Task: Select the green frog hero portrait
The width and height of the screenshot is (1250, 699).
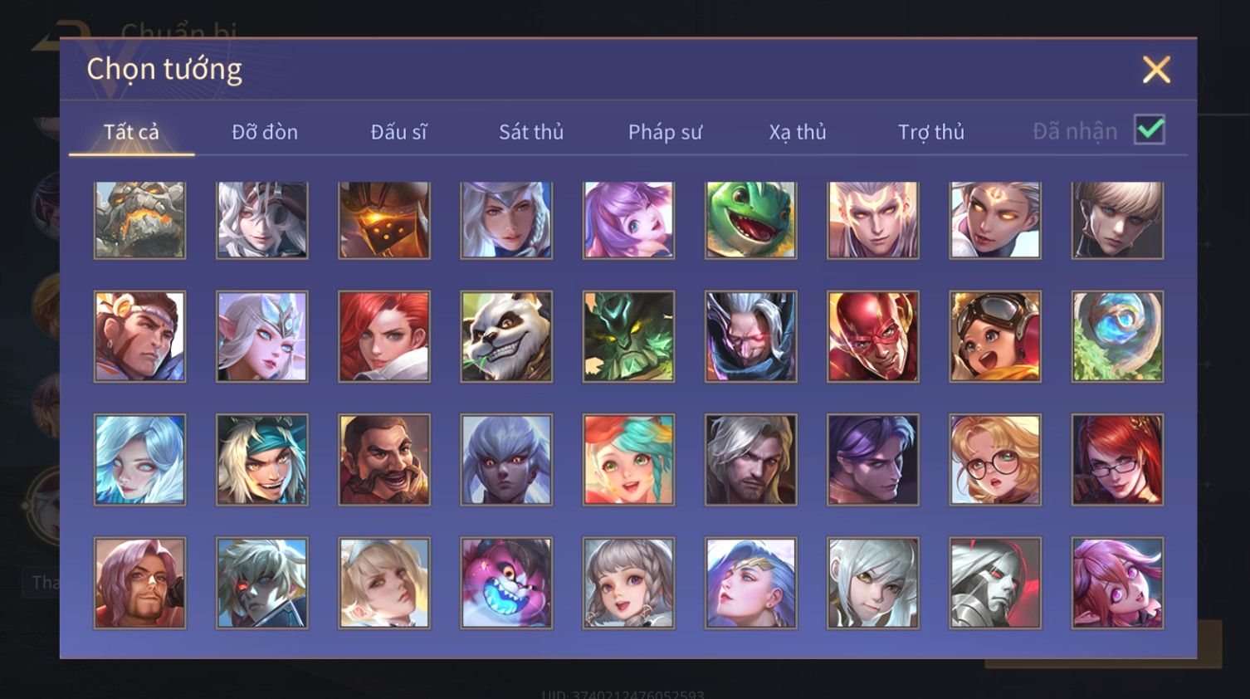Action: coord(751,220)
